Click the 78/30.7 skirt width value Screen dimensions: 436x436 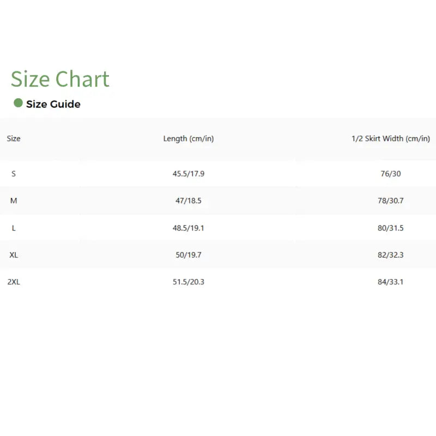(x=390, y=201)
